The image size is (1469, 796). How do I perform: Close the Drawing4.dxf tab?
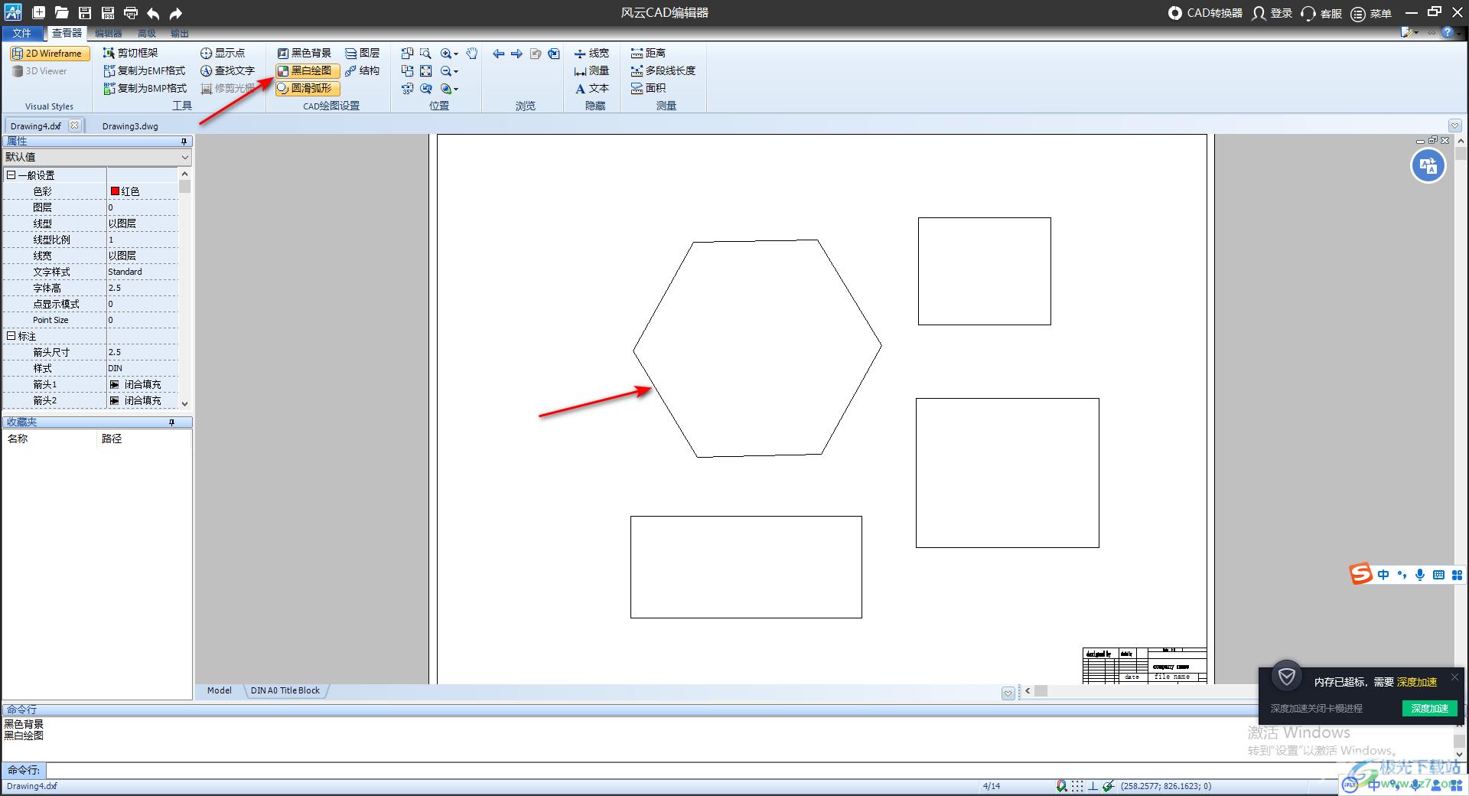tap(74, 126)
